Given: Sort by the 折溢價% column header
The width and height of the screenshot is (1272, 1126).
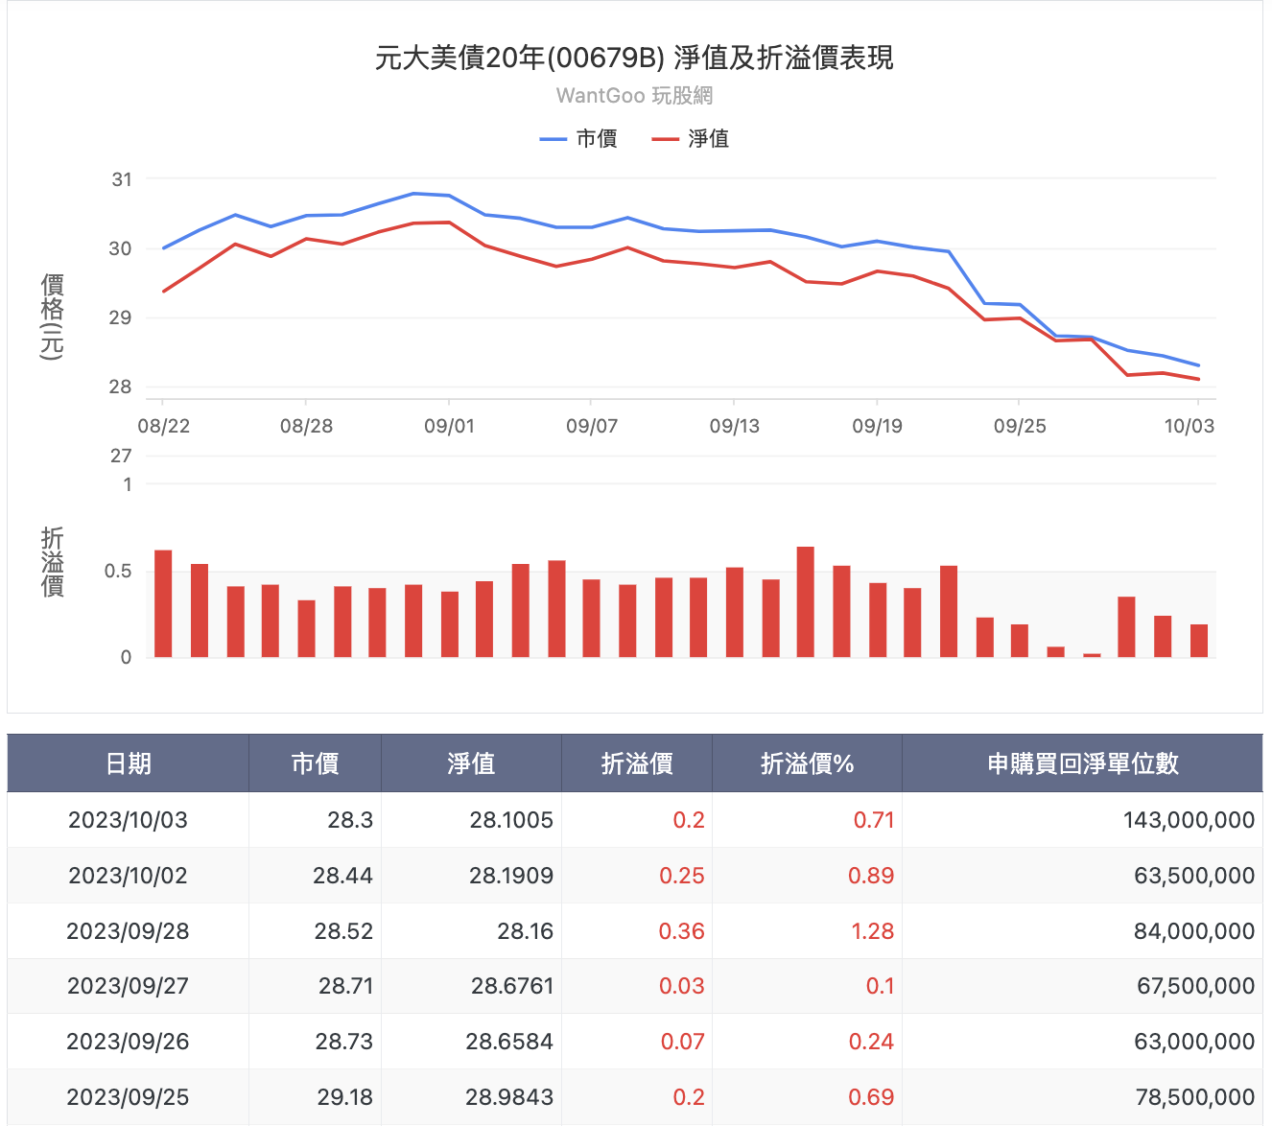Looking at the screenshot, I should 807,763.
